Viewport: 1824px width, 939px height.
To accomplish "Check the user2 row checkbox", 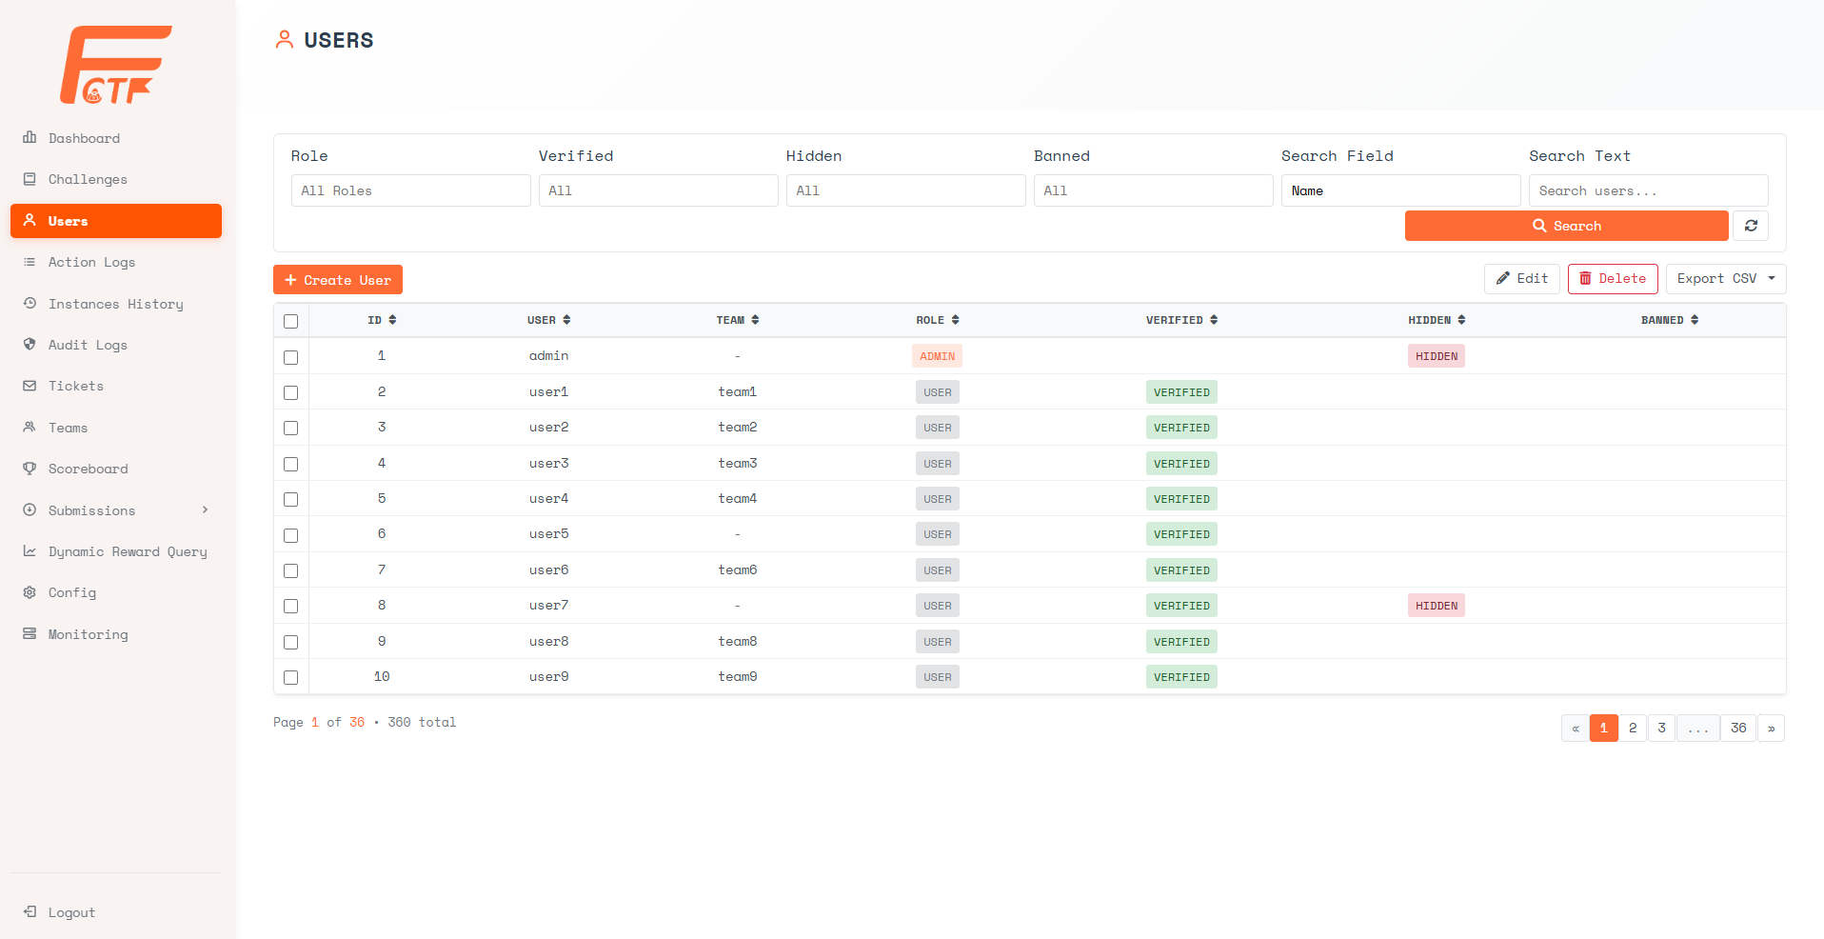I will [291, 429].
